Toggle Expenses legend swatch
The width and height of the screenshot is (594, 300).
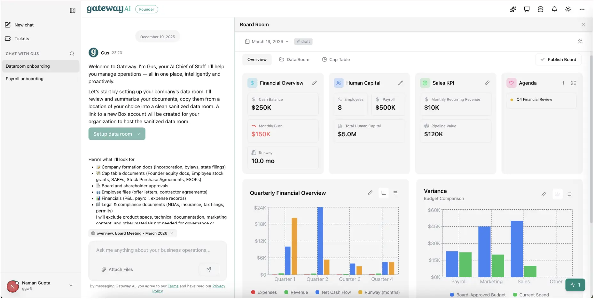tap(253, 292)
